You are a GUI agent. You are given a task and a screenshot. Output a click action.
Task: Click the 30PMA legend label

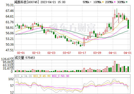pyautogui.click(x=121, y=2)
